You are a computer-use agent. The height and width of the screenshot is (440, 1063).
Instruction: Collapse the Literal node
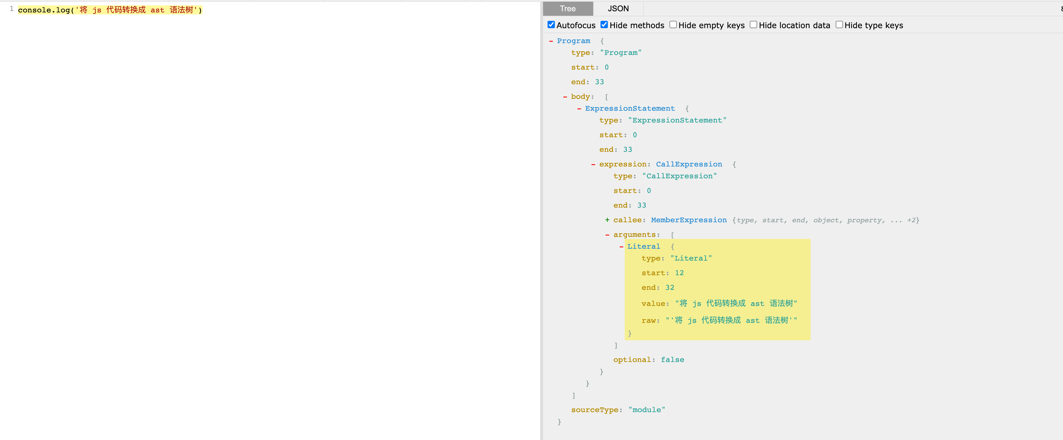pyautogui.click(x=621, y=246)
